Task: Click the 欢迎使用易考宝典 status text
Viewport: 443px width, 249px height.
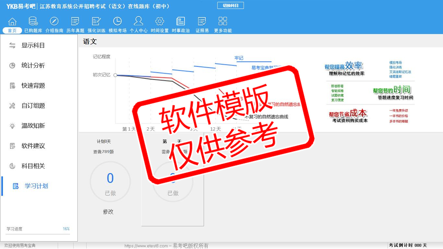Action: (20, 245)
